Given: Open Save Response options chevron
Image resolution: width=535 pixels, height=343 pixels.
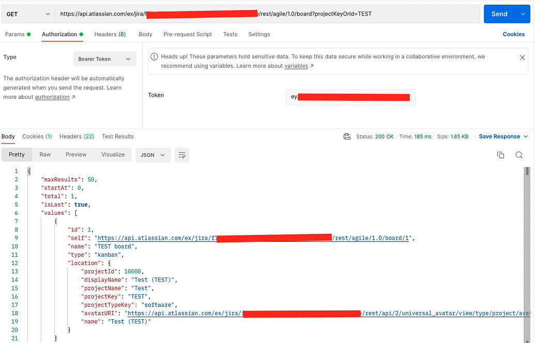Looking at the screenshot, I should point(525,136).
